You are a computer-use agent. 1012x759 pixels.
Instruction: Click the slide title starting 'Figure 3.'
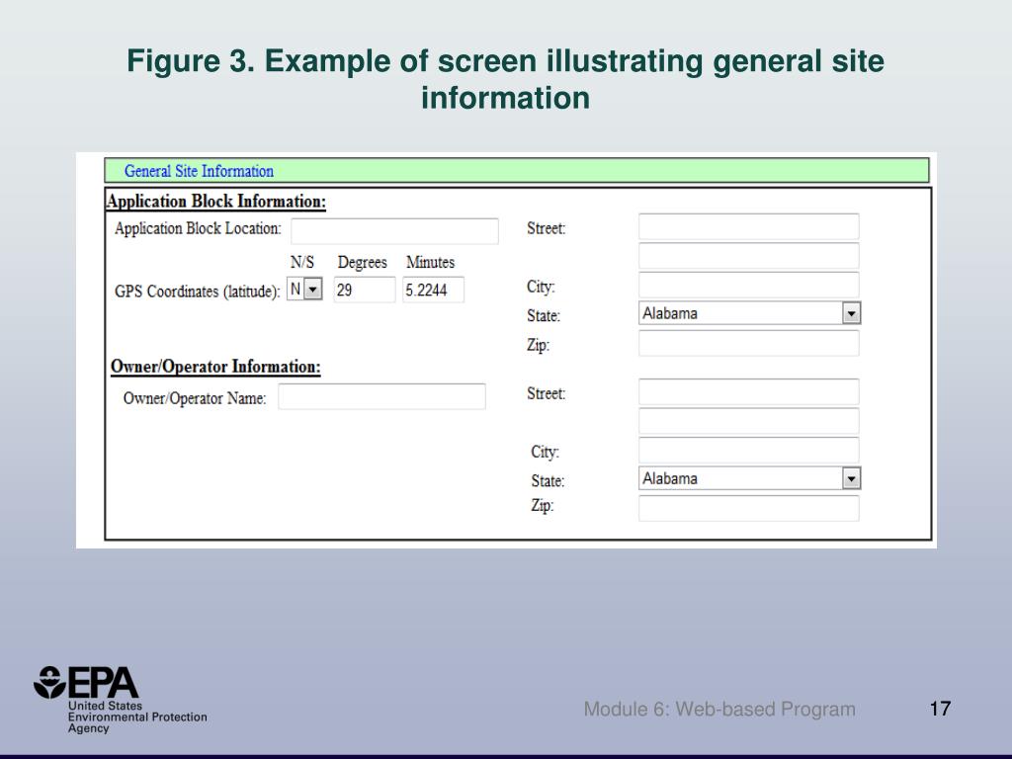pyautogui.click(x=505, y=79)
